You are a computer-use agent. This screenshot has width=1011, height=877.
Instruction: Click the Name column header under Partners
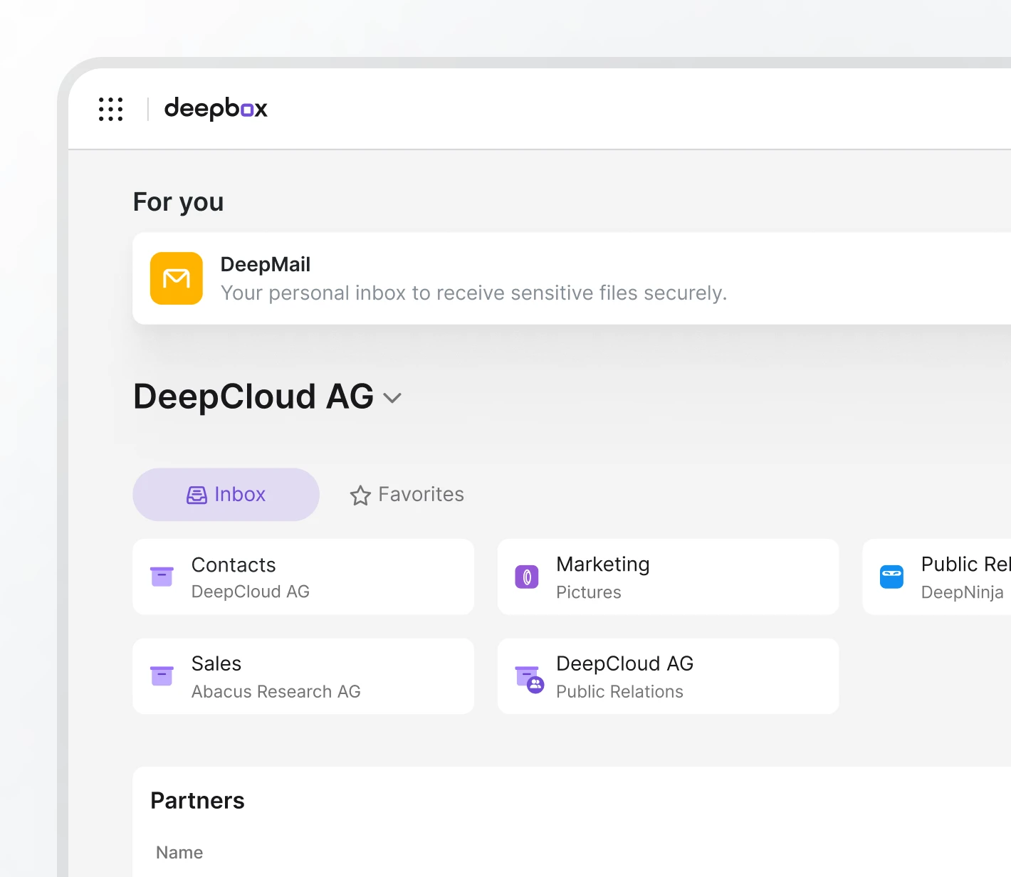pyautogui.click(x=179, y=852)
